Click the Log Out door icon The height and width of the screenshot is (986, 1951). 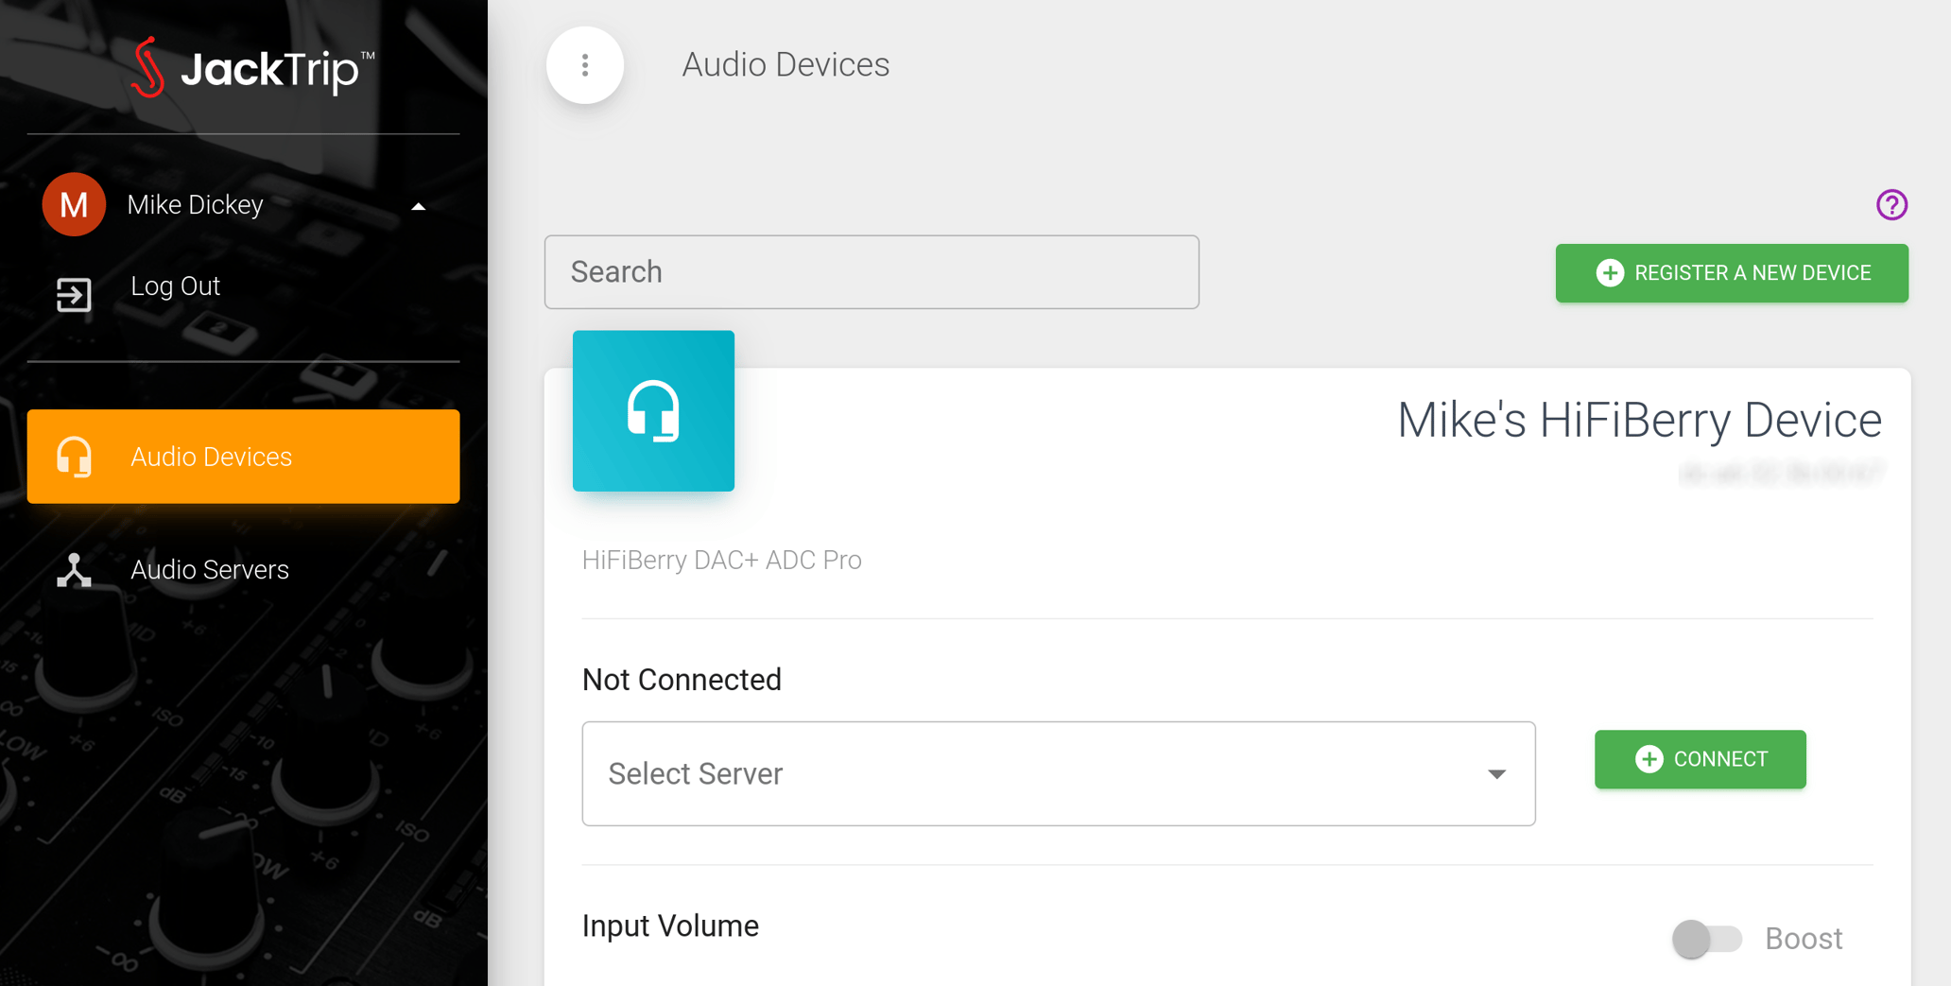pos(74,294)
